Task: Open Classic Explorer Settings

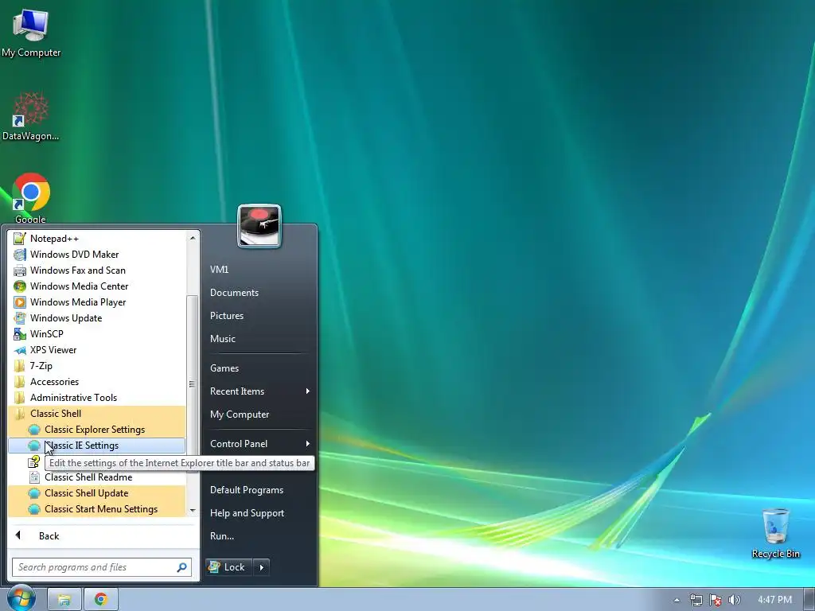Action: coord(96,430)
